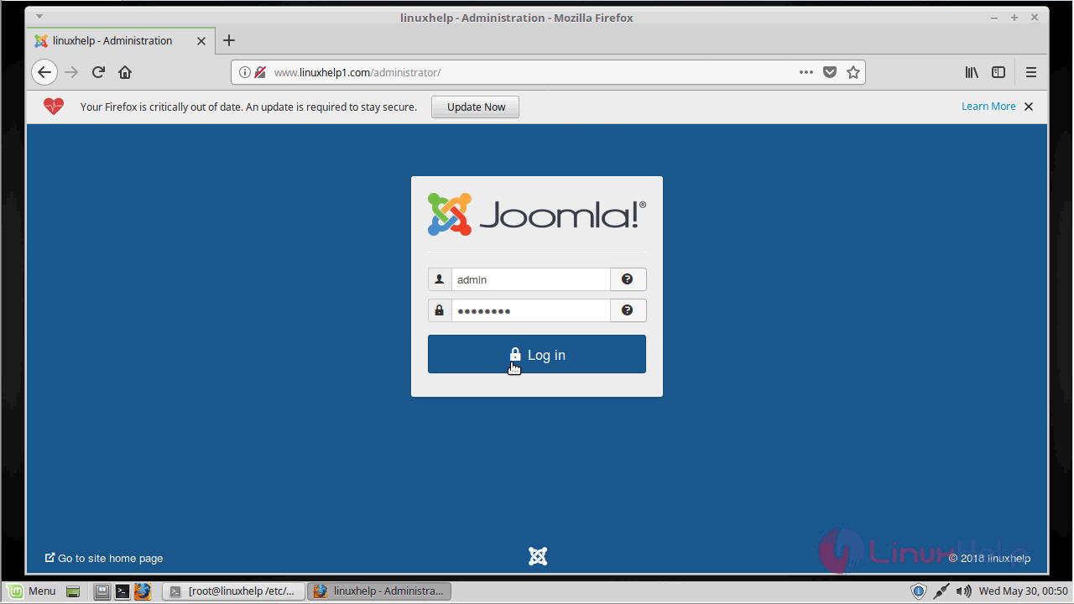Click the user silhouette icon
Viewport: 1074px width, 604px height.
(x=440, y=279)
